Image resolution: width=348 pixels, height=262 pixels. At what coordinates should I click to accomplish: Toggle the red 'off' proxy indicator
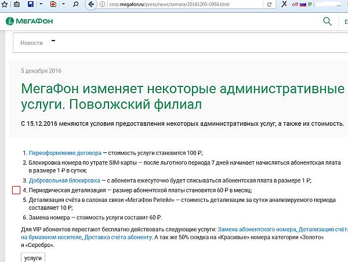pyautogui.click(x=296, y=4)
